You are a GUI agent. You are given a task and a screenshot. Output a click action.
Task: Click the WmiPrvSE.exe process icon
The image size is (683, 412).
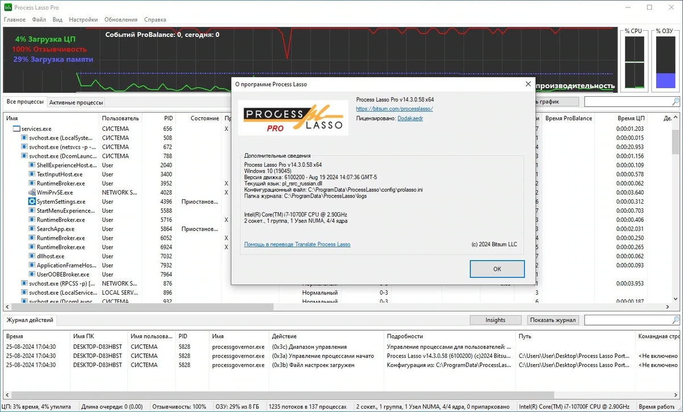click(32, 192)
